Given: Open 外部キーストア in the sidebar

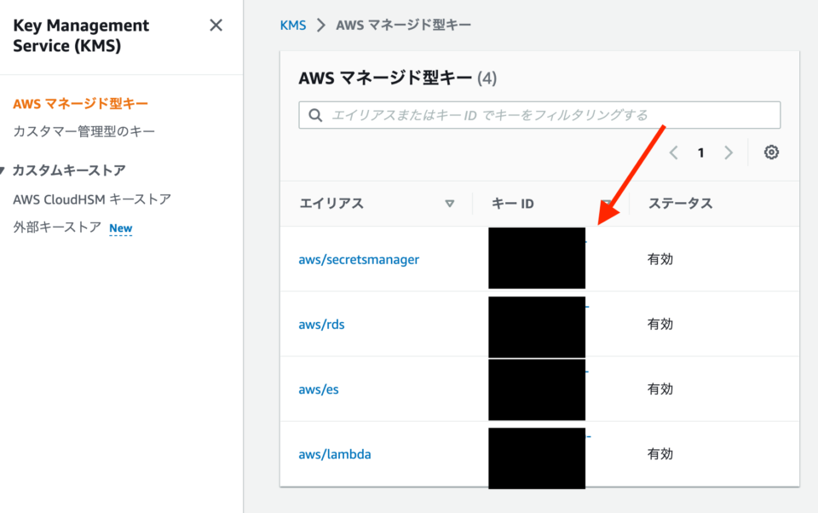Looking at the screenshot, I should pos(57,228).
